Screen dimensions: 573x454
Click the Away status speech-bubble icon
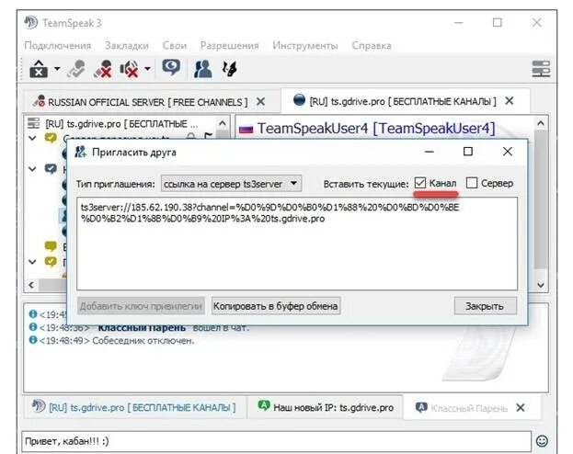(x=171, y=68)
